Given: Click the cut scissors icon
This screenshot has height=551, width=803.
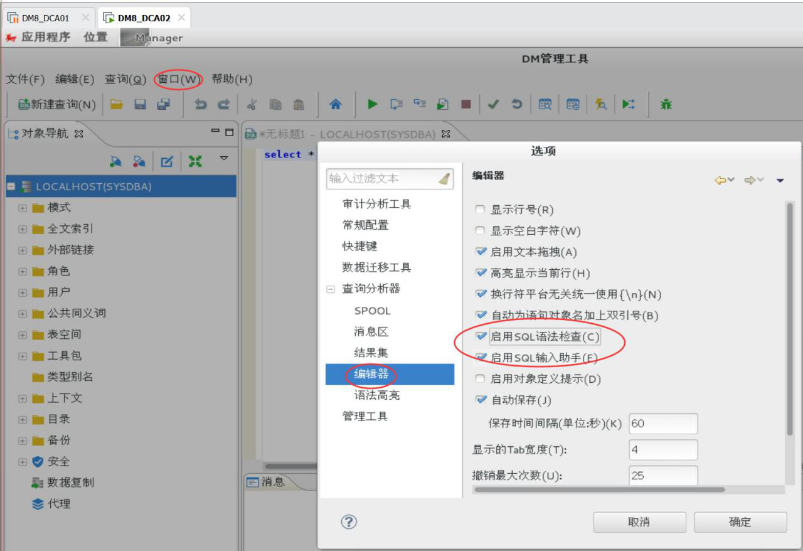Looking at the screenshot, I should (x=252, y=105).
